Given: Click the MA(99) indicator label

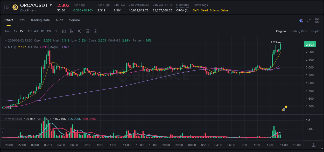Looking at the screenshot, I should 54,47.
